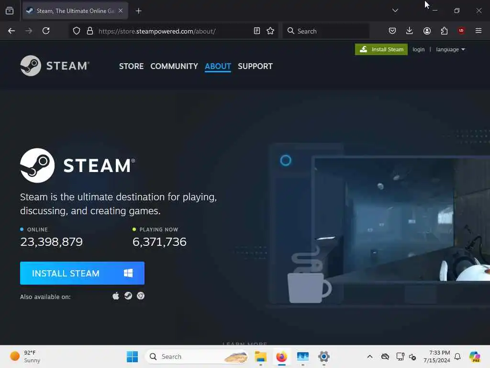This screenshot has width=490, height=368.
Task: Open the muted volume tray icon
Action: coord(412,356)
